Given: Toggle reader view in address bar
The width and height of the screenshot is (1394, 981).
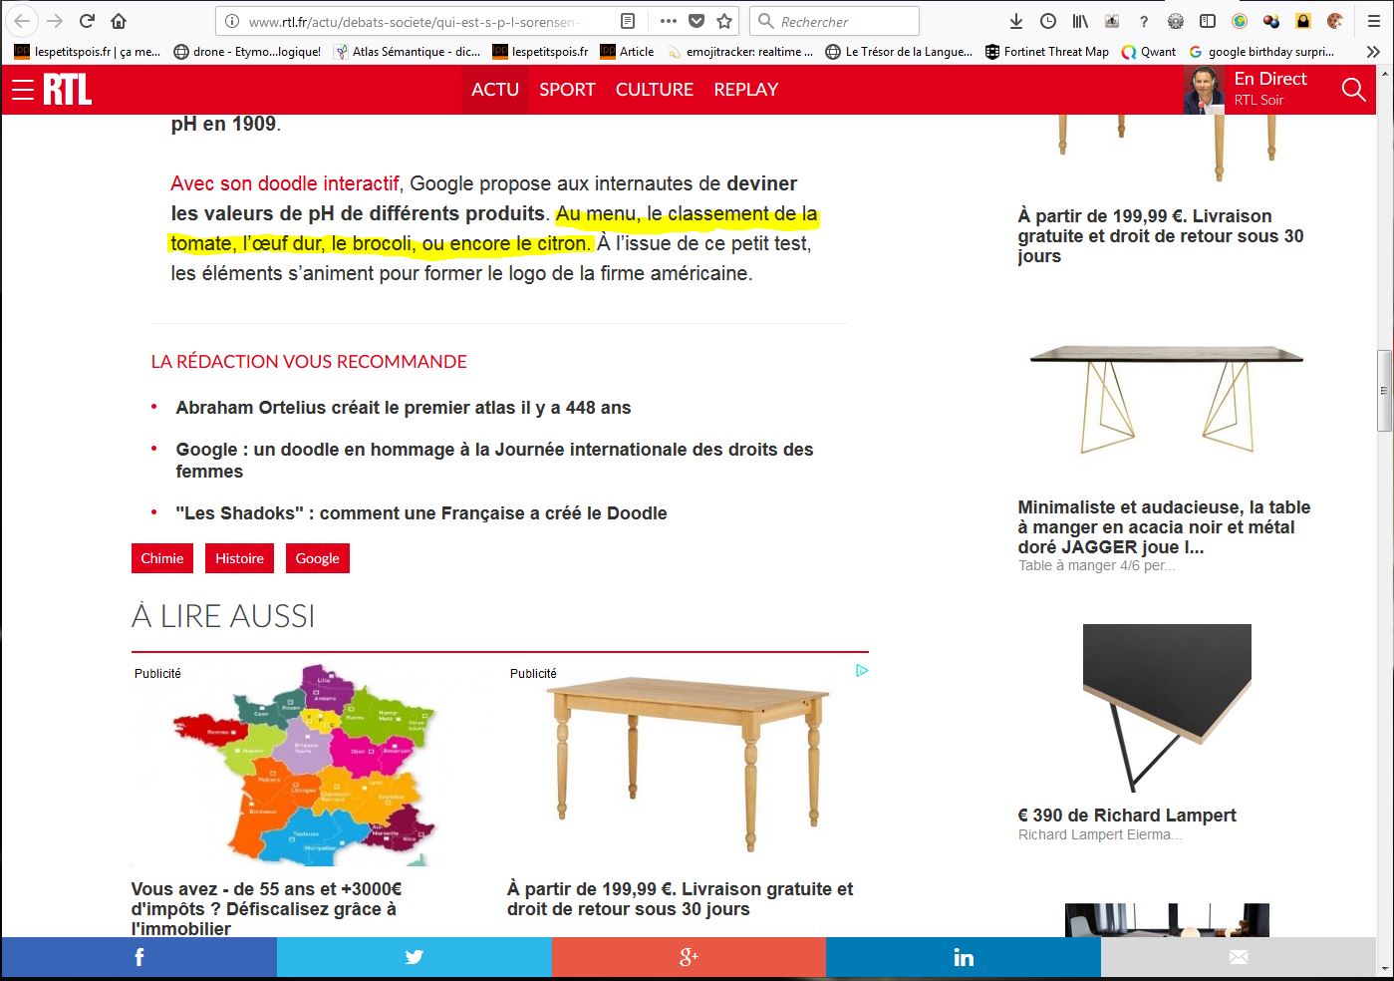Looking at the screenshot, I should click(x=628, y=21).
